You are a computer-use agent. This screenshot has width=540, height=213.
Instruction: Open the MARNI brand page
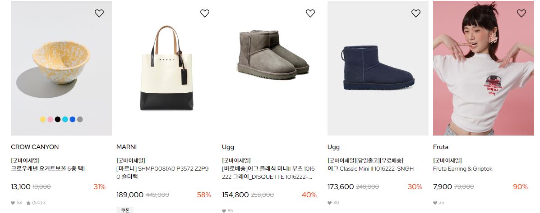click(x=126, y=147)
